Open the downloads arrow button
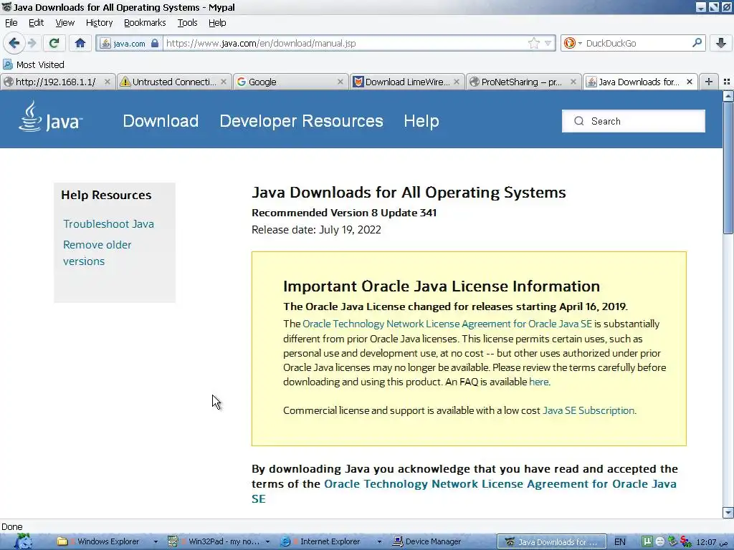Screen dimensions: 734x550 tap(721, 44)
